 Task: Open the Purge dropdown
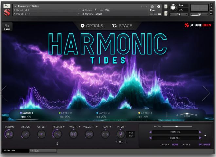pos(155,10)
